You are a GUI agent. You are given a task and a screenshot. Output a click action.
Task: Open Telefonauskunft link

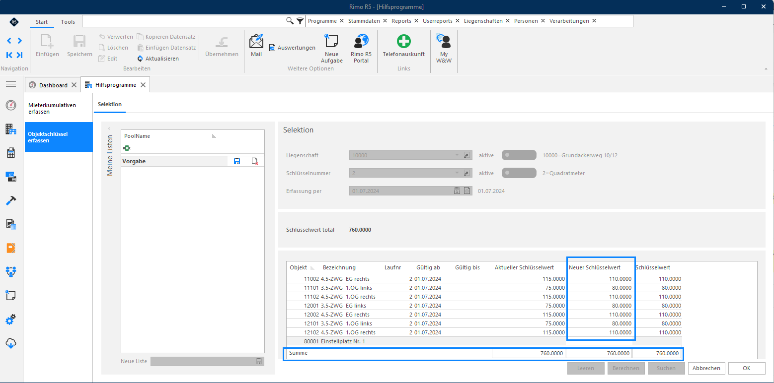[x=403, y=45]
